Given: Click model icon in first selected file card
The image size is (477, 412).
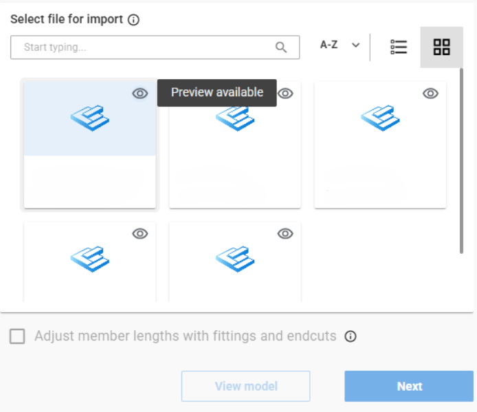Looking at the screenshot, I should coord(90,118).
